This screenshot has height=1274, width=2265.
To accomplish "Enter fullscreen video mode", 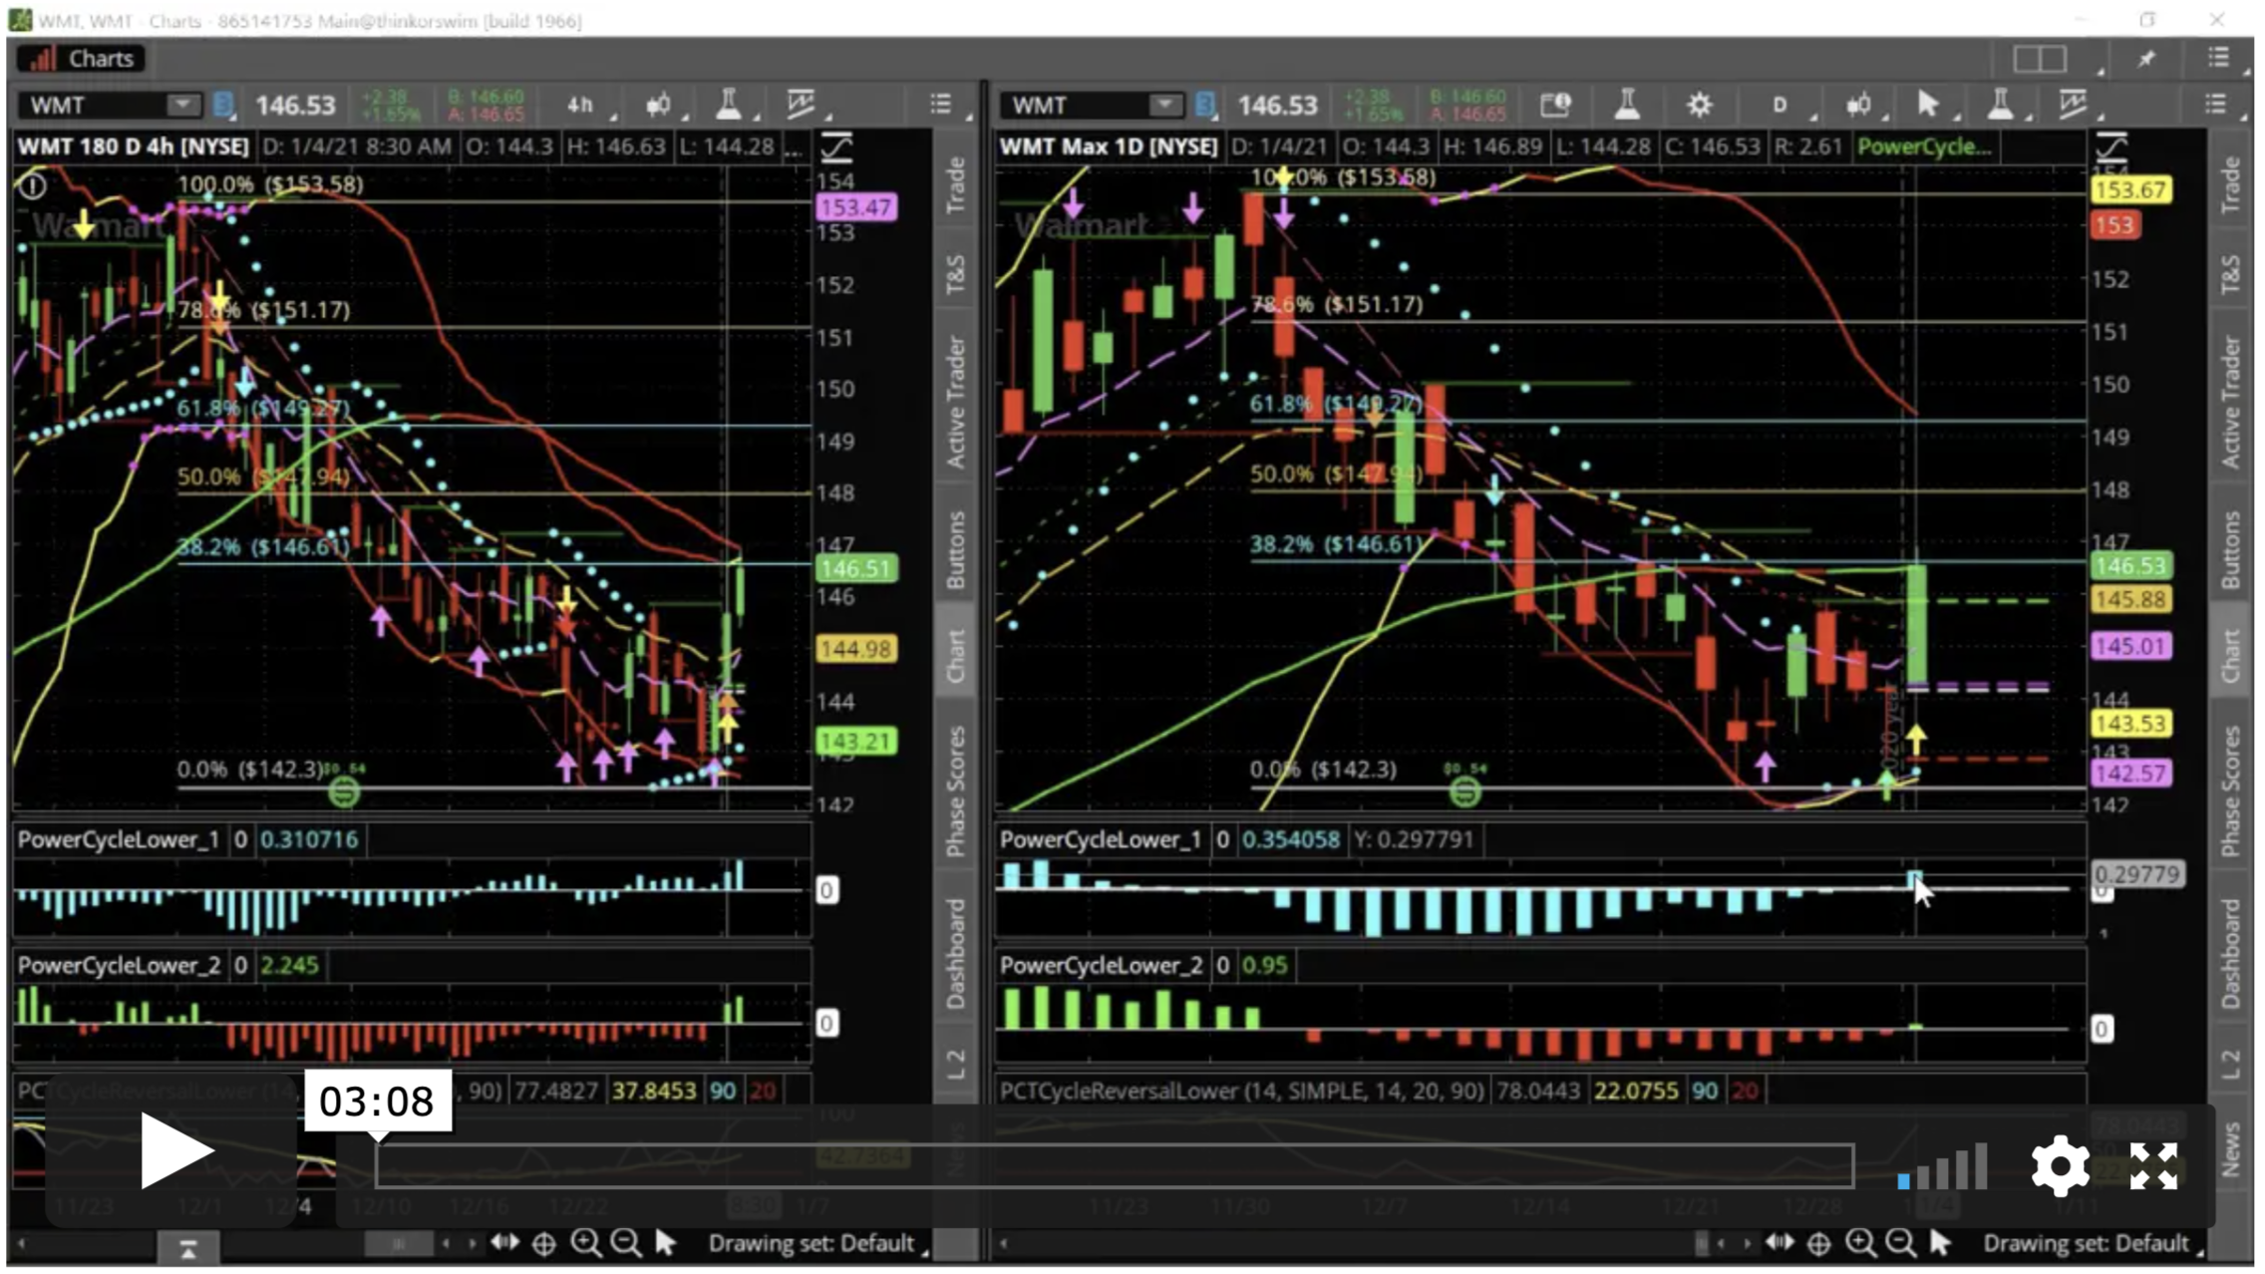I will 2153,1165.
